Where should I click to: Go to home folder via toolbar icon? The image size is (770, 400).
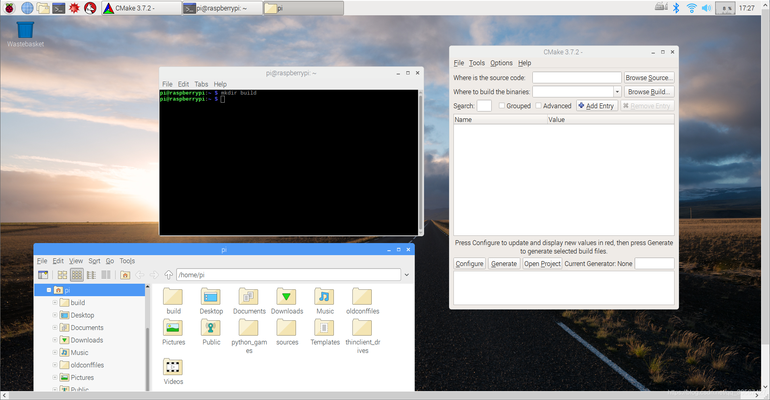(125, 275)
